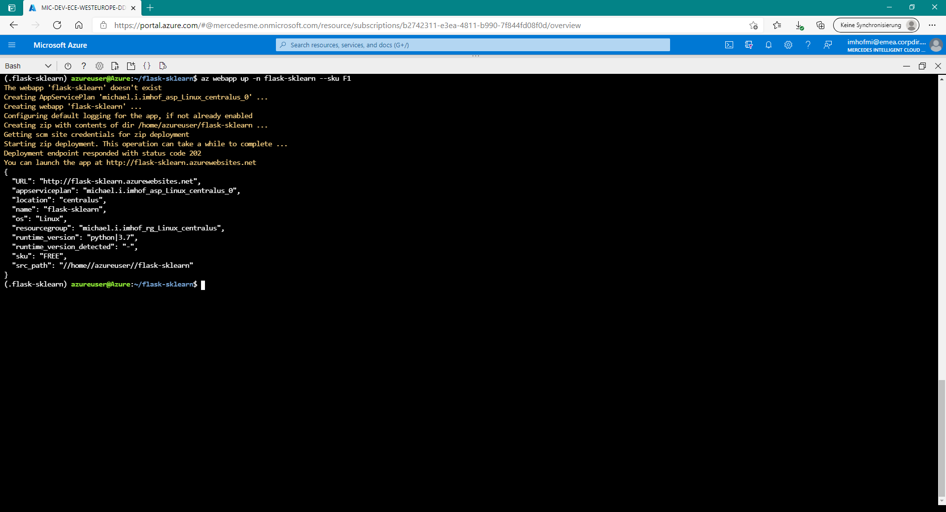
Task: Focus the Search resources, services, and docs box
Action: (x=473, y=45)
